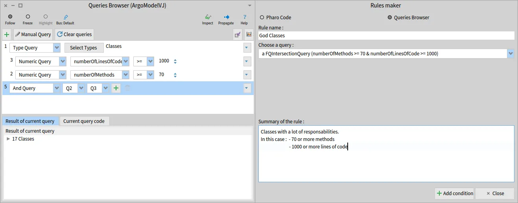Screen dimensions: 518x203
Task: Open options arrow of And Query row
Action: pyautogui.click(x=247, y=88)
